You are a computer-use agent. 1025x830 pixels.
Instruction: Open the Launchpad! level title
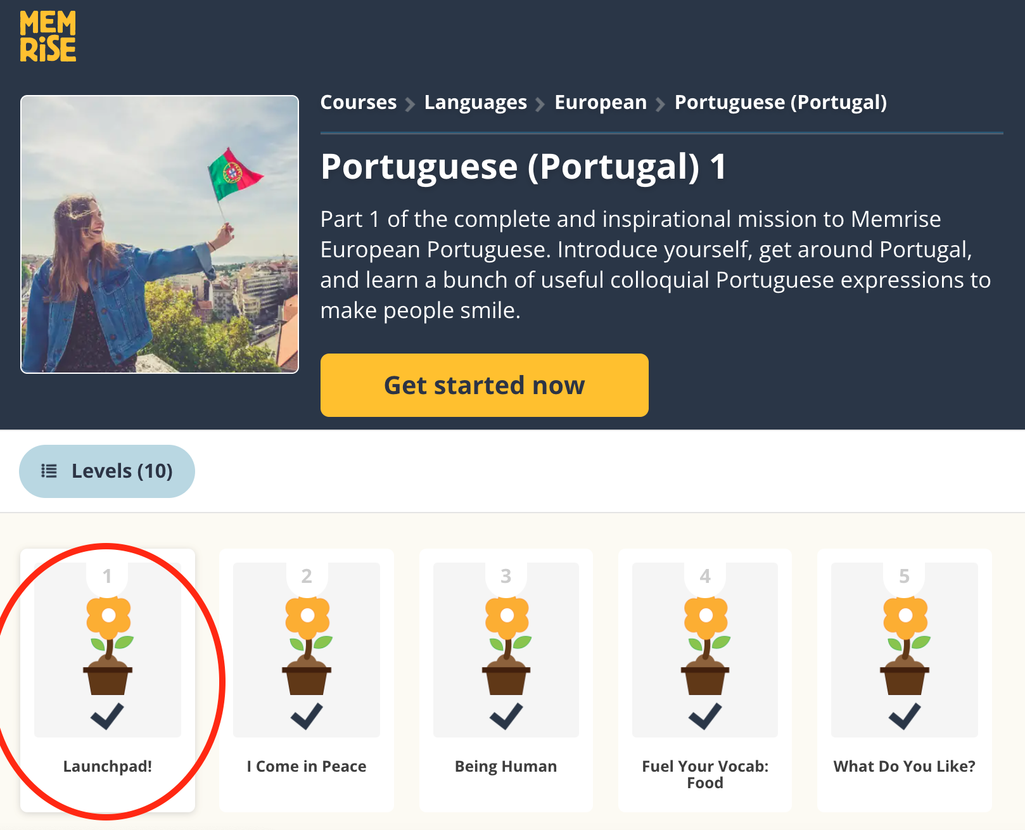(x=108, y=767)
